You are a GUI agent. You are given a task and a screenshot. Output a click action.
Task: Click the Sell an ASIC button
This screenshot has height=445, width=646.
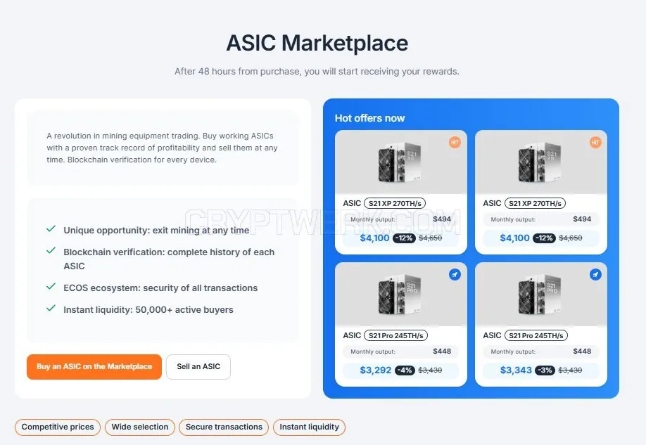coord(198,367)
